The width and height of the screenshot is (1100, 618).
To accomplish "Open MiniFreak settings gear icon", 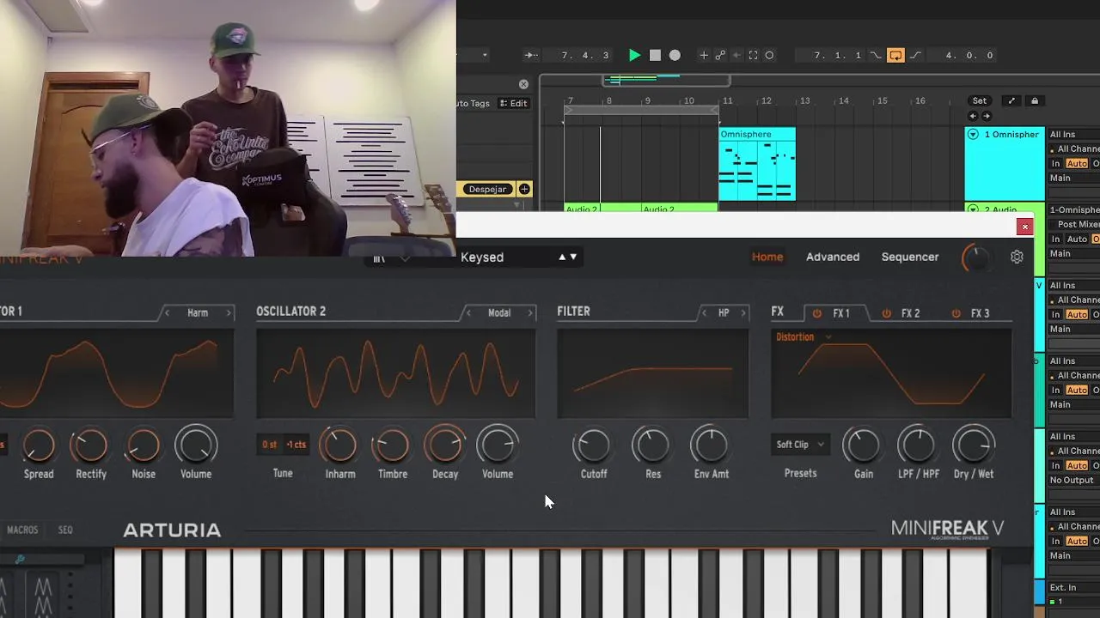I will click(1017, 257).
